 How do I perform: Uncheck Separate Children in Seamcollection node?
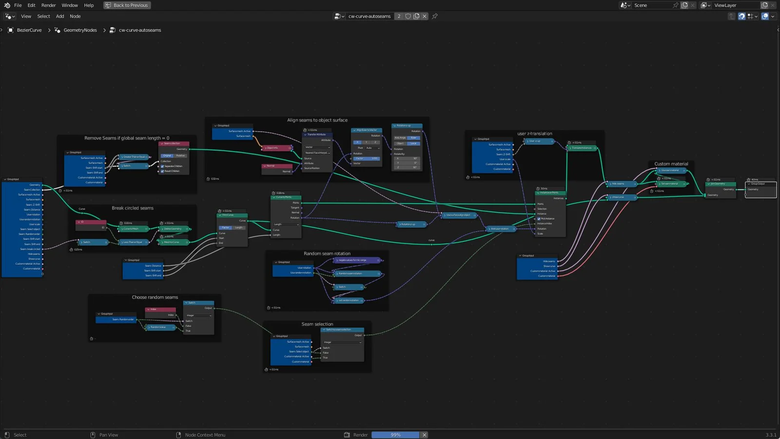(x=162, y=166)
